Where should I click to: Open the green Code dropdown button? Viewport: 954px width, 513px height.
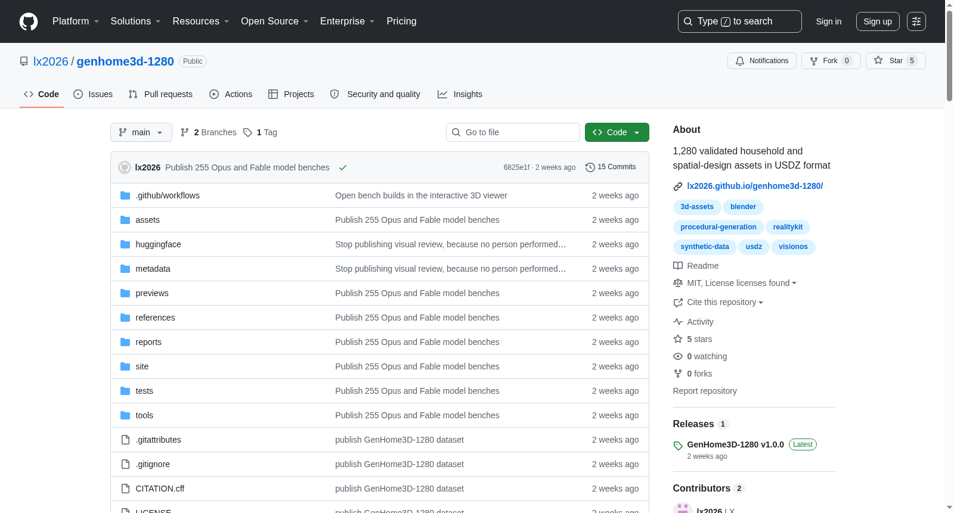tap(617, 132)
